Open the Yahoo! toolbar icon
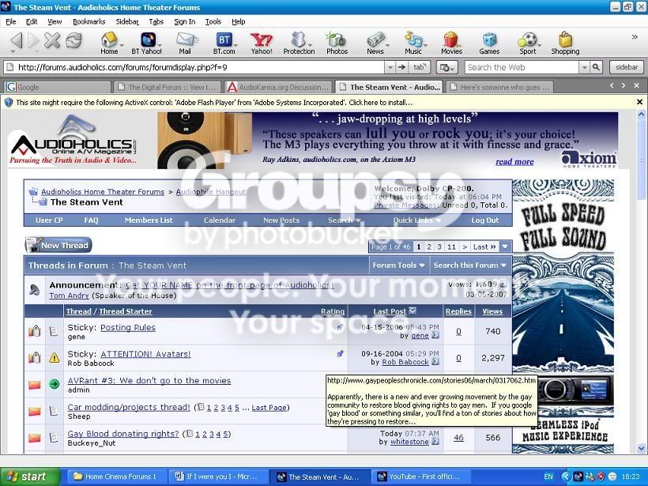This screenshot has height=486, width=648. (x=262, y=43)
